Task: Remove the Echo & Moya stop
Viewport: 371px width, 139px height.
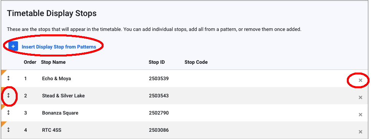Action: pos(360,80)
